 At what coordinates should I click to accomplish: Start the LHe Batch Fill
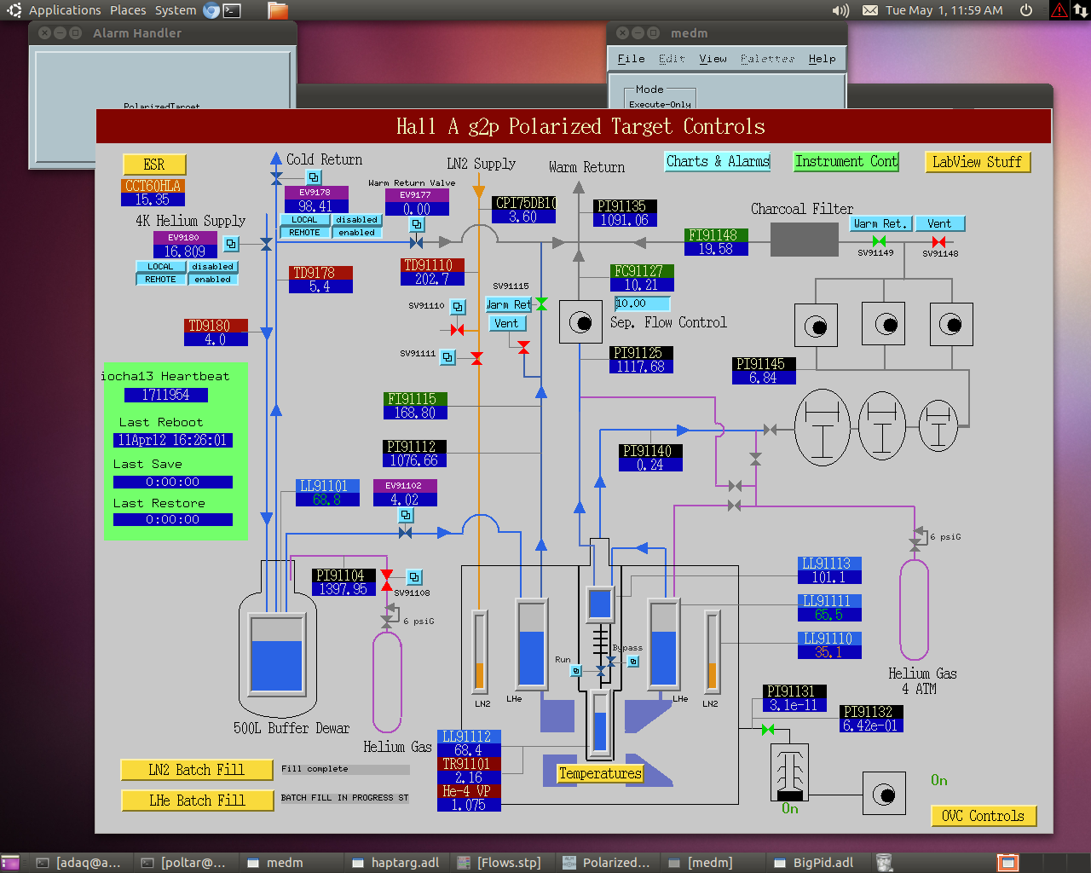point(197,801)
